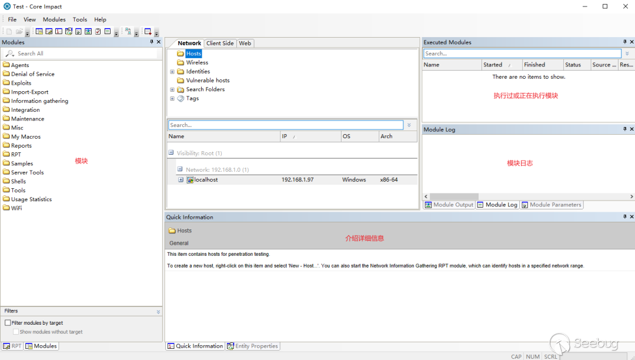
Task: Open the Tools menu
Action: (80, 19)
